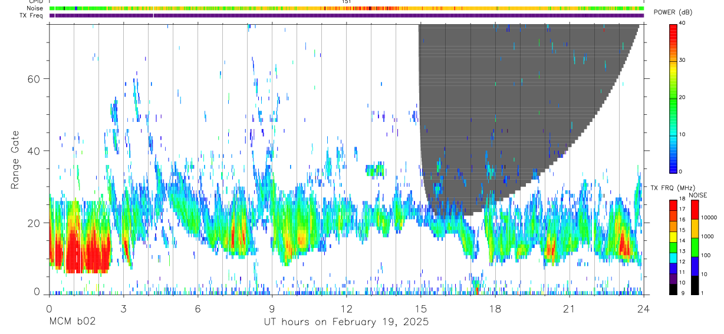This screenshot has width=724, height=334.
Task: Click the 9 tick on the UT hours axis
Action: (x=272, y=308)
